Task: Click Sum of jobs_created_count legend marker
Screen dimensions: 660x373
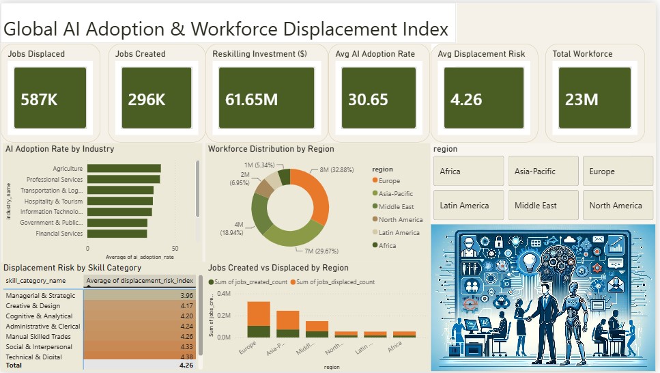Action: click(212, 282)
